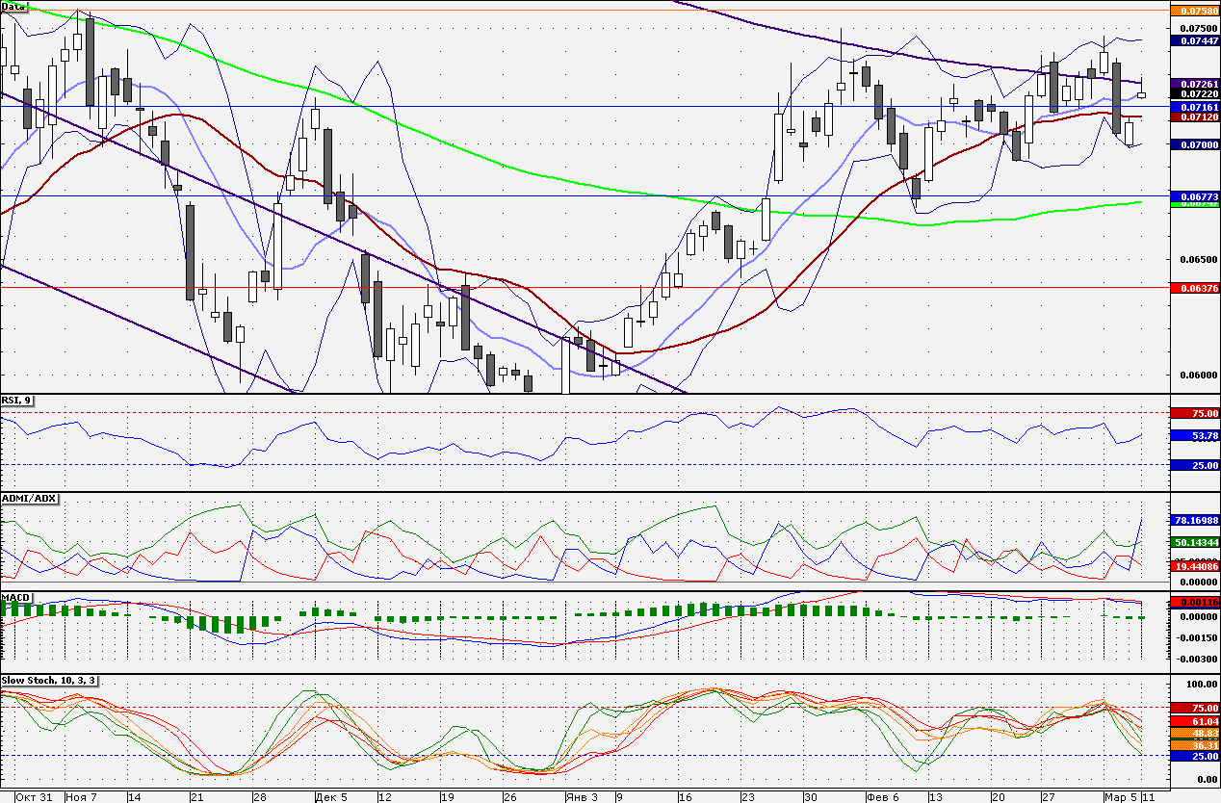This screenshot has width=1221, height=803.
Task: Click the blue 0.07000 price label
Action: click(x=1195, y=143)
